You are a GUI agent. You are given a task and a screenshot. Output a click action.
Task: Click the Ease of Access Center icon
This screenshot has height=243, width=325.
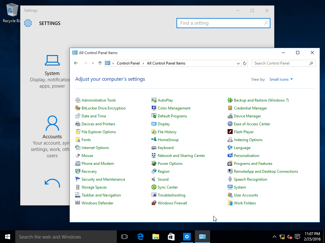pos(230,124)
